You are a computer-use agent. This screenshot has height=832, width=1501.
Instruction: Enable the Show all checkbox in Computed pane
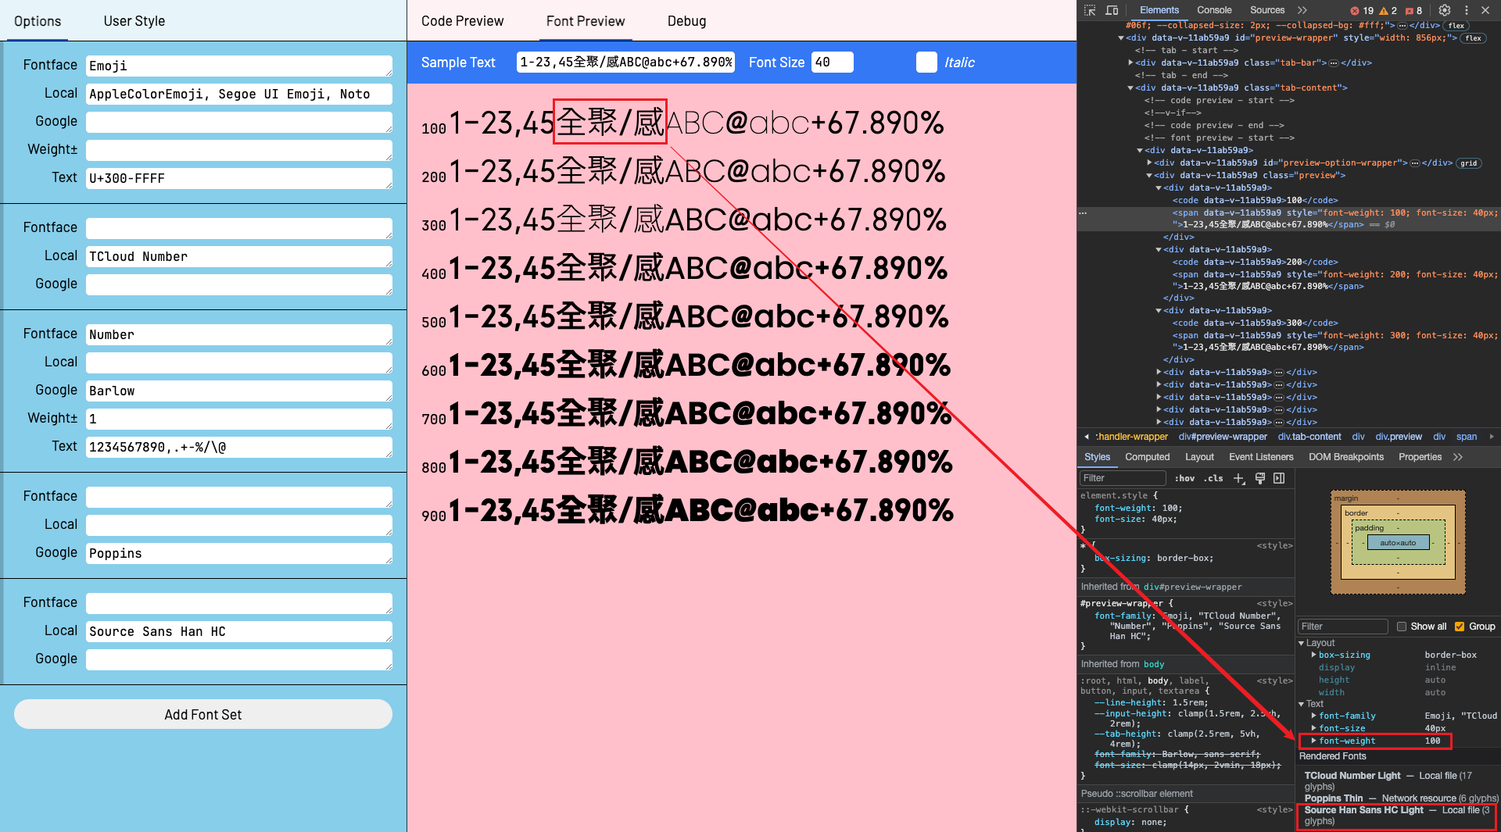1402,627
